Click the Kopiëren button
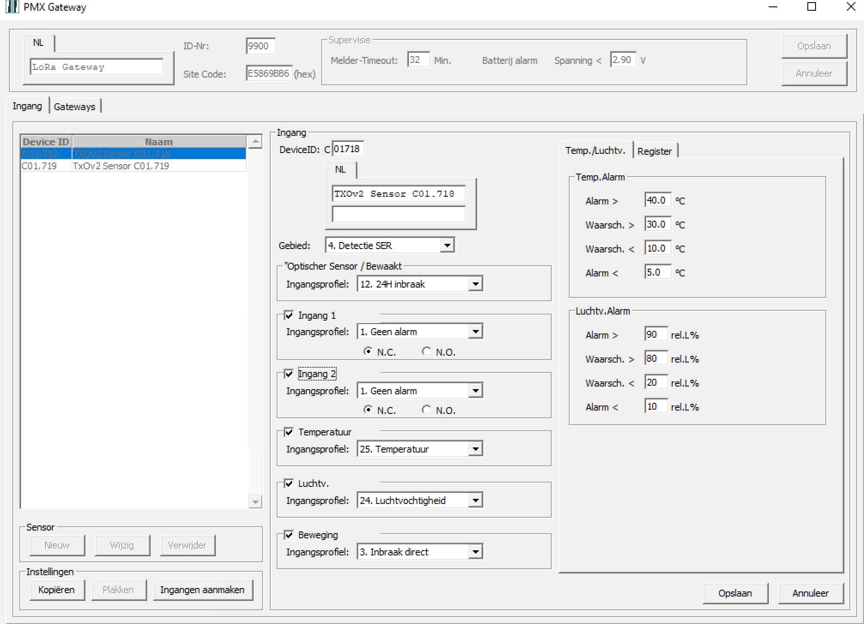Screen dimensions: 864x624 pos(57,590)
